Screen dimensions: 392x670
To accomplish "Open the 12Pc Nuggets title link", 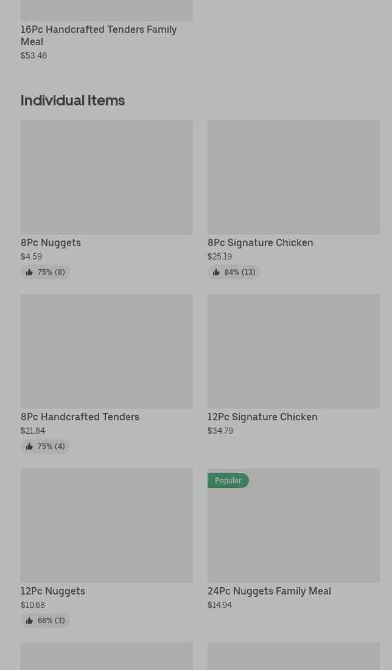I will tap(53, 591).
